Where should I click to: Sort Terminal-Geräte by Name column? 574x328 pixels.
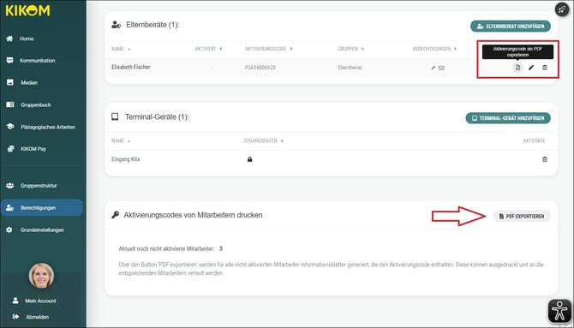121,140
